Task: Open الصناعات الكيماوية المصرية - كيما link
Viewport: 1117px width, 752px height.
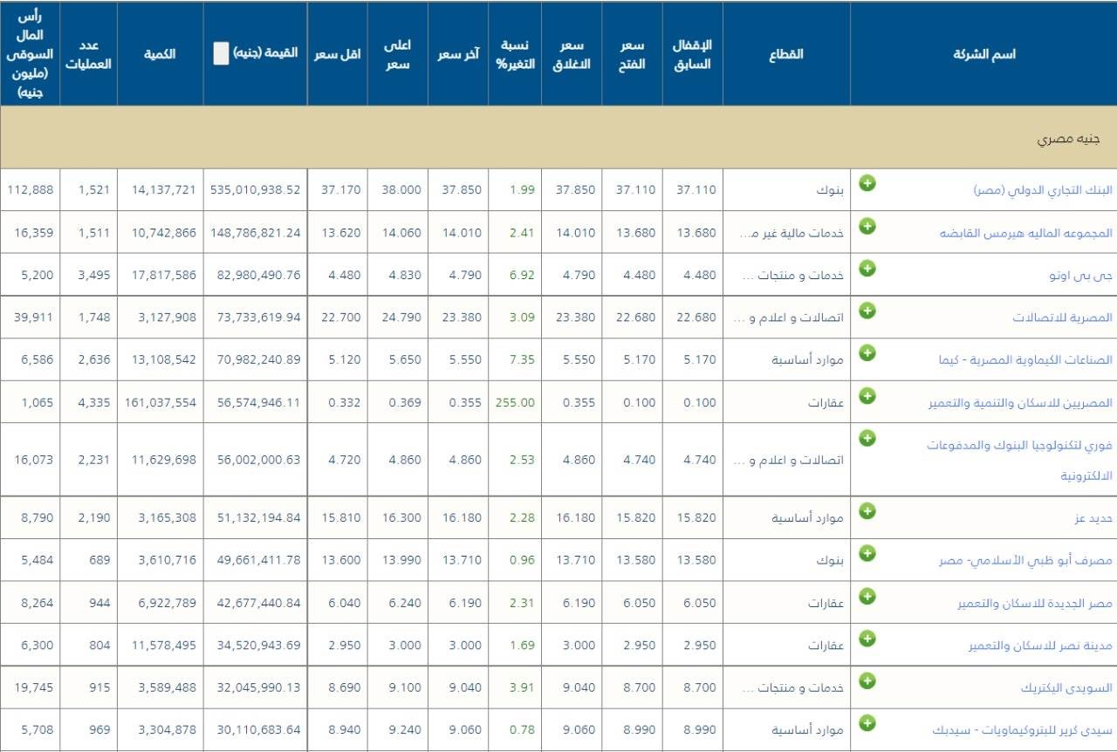Action: pos(1026,359)
